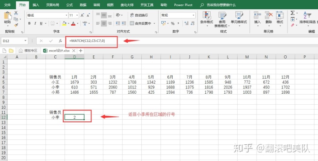Click the Format cells (格式) icon
This screenshot has width=318, height=161.
pyautogui.click(x=280, y=15)
